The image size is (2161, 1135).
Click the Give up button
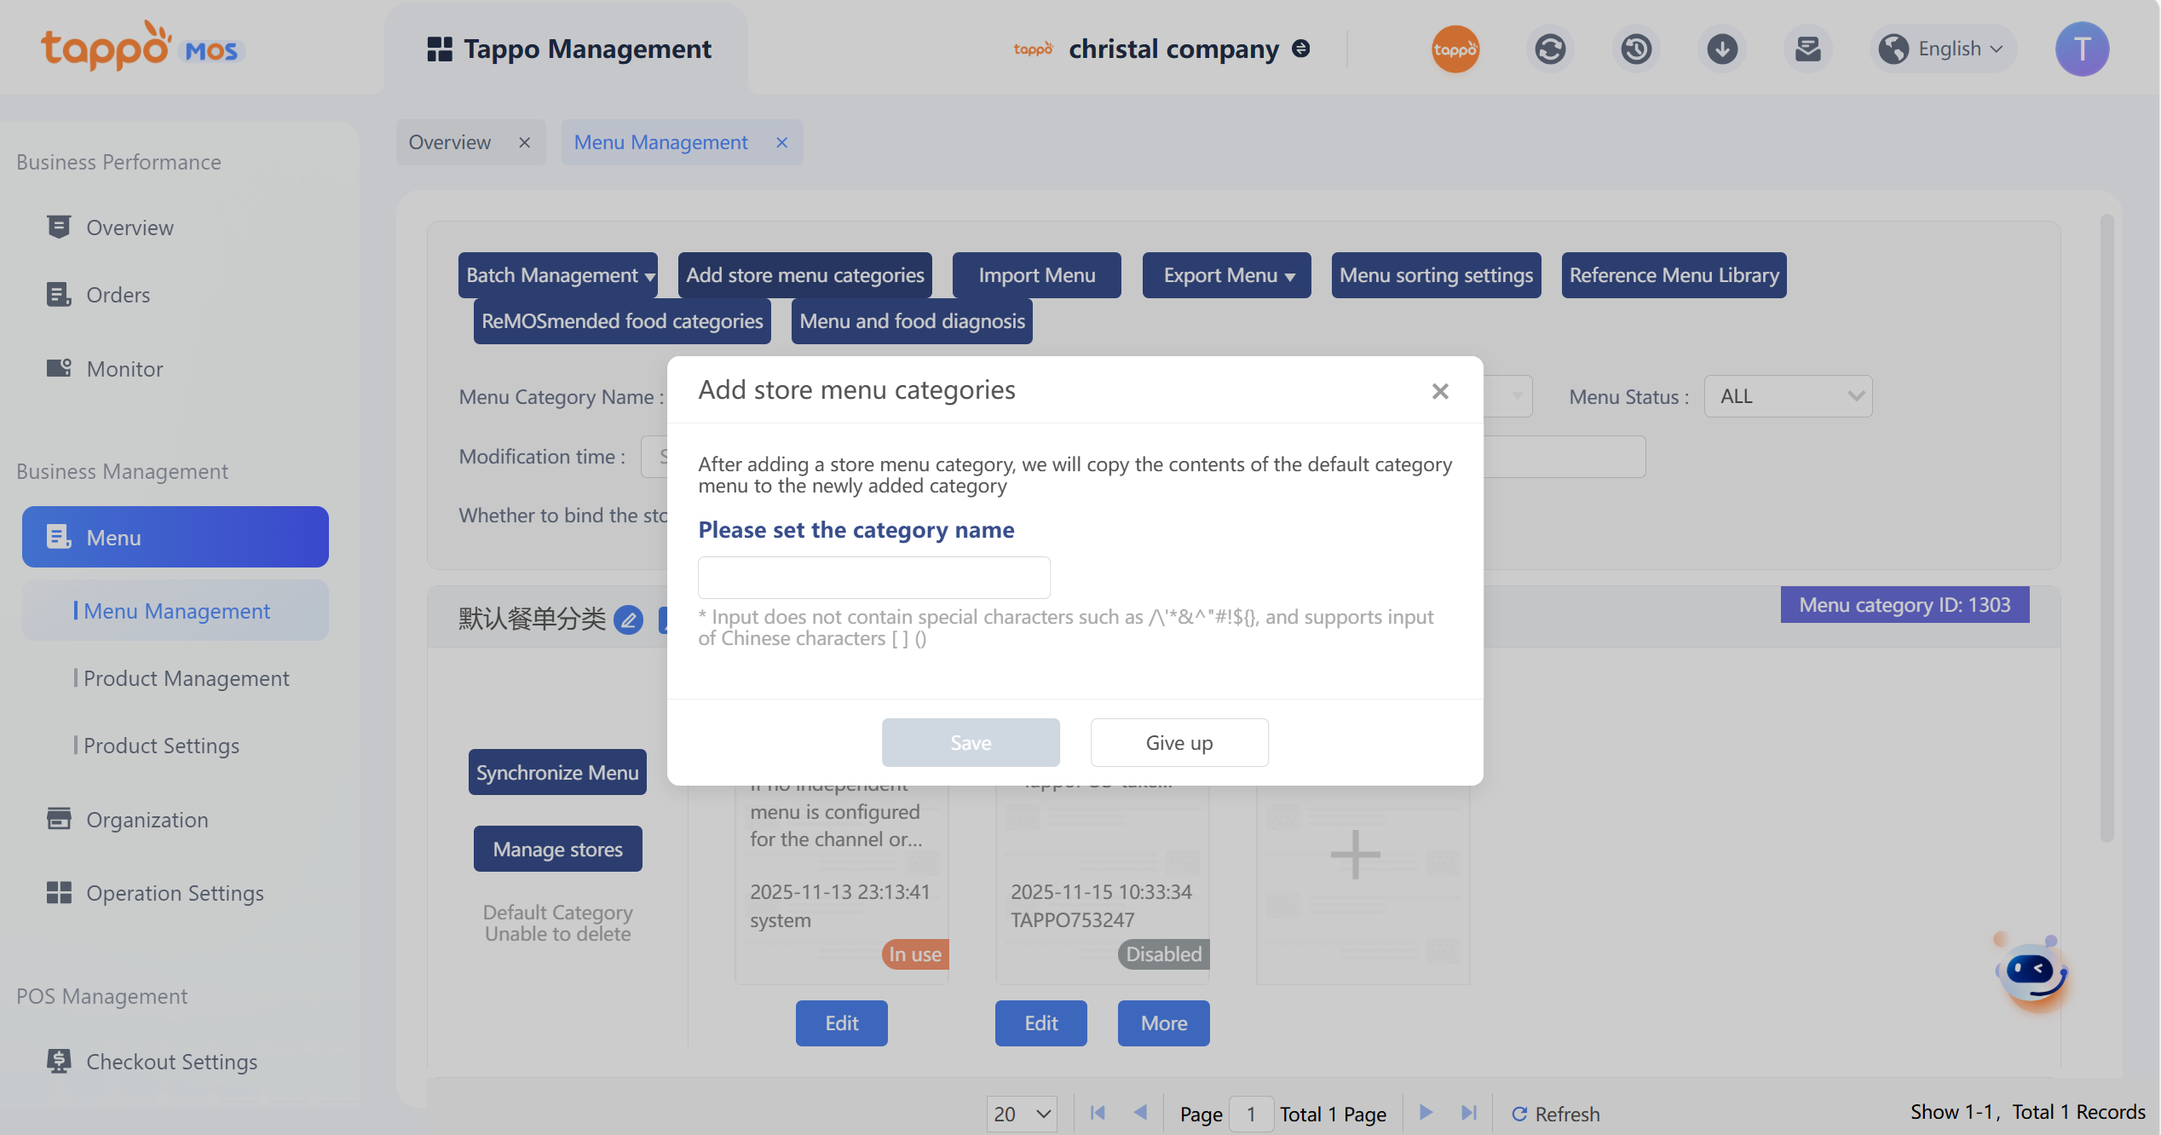coord(1179,743)
